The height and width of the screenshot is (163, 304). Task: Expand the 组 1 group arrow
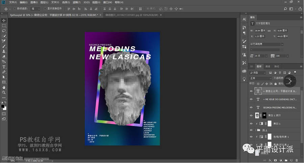point(256,130)
